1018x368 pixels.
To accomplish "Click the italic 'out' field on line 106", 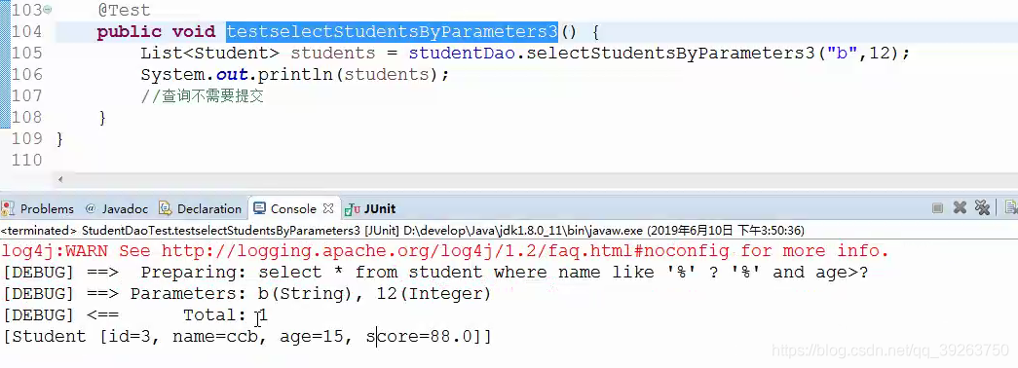I will 231,75.
